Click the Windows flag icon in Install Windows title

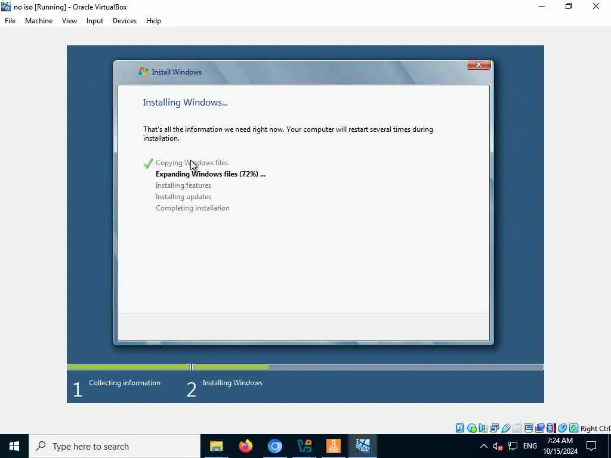143,72
